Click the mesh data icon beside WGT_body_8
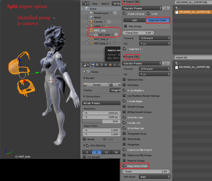Viewport: 212px width, 181px height. [x=114, y=39]
